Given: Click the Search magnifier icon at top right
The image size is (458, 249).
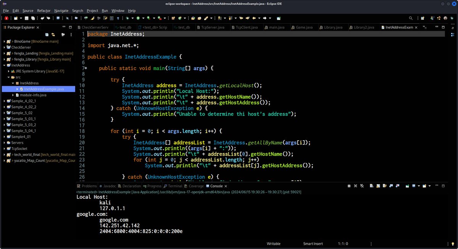Looking at the screenshot, I should point(411,18).
